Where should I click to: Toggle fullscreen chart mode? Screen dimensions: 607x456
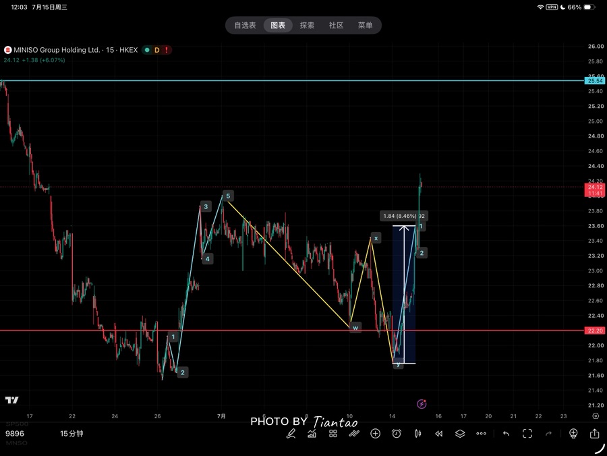527,434
